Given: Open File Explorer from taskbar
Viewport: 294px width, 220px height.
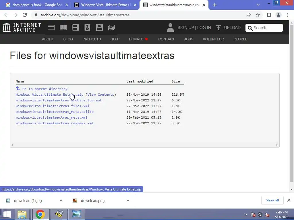Looking at the screenshot, I should (x=22, y=214).
